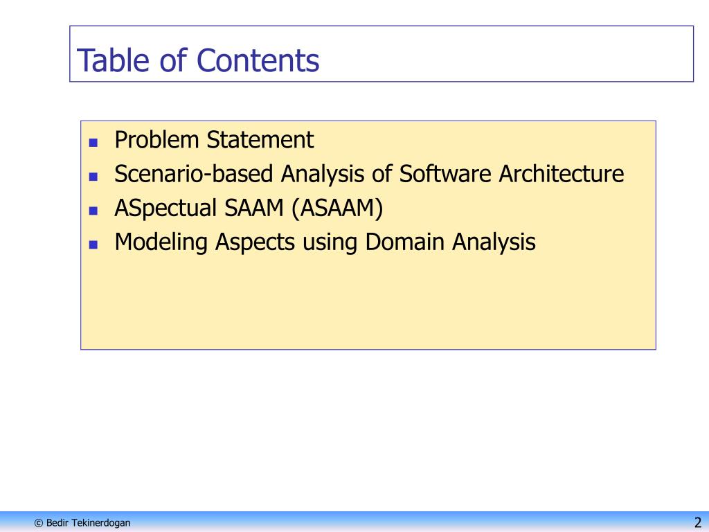The width and height of the screenshot is (709, 532).
Task: Click the word Contents in the title
Action: 258,60
